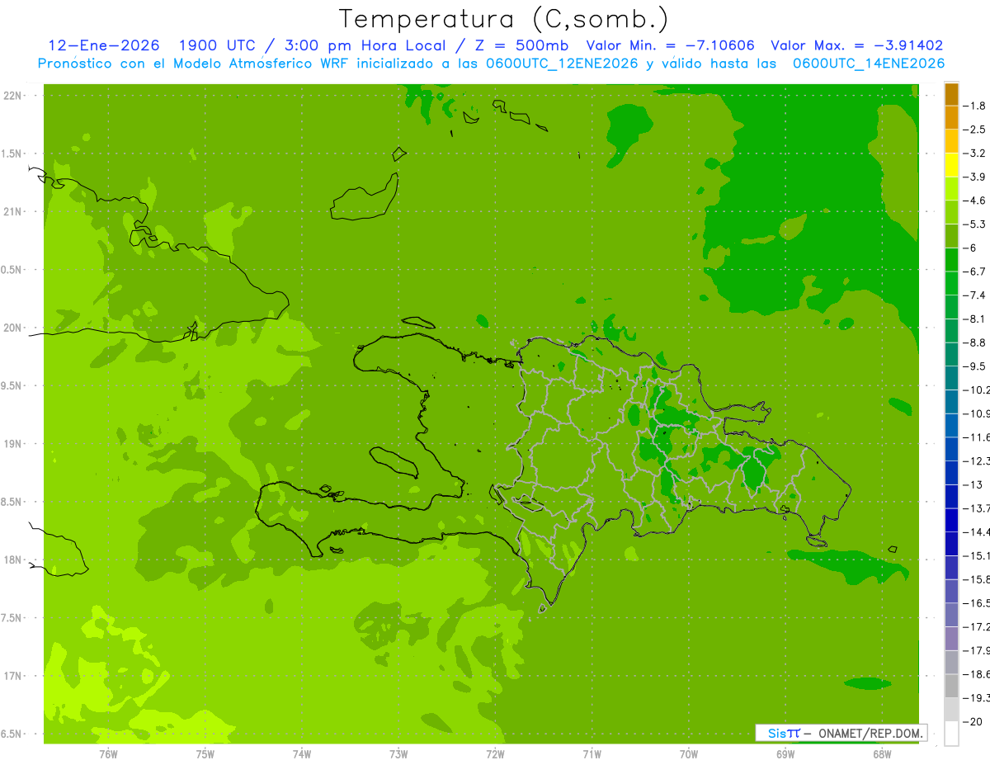
Task: Click the '68W' longitude axis label
Action: click(x=881, y=753)
